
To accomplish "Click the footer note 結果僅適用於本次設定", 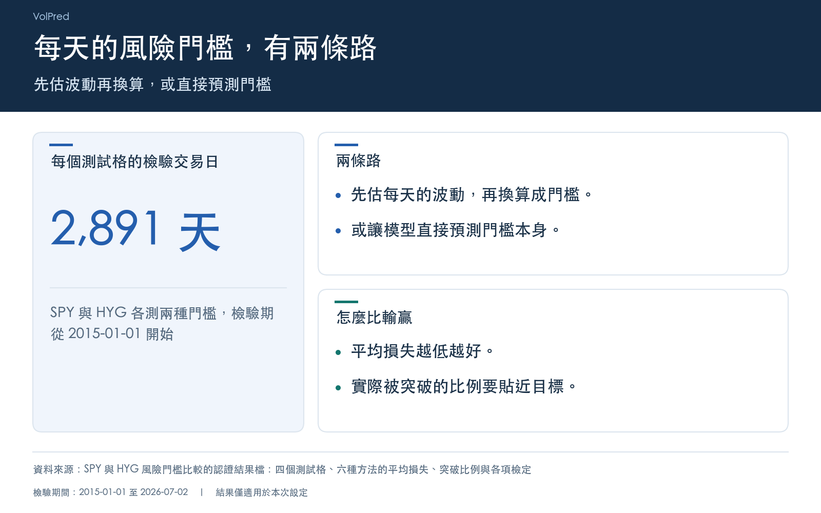I will tap(262, 492).
